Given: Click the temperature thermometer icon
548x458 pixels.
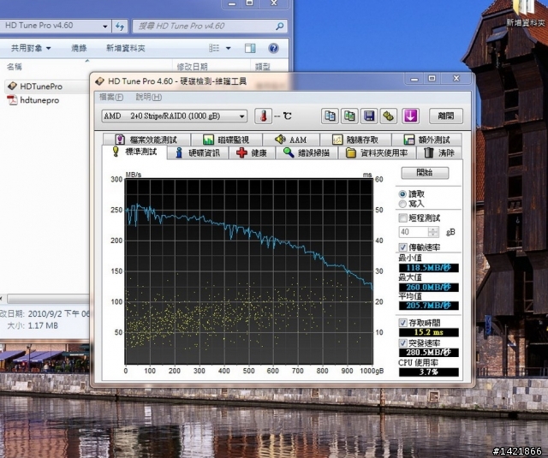Looking at the screenshot, I should pyautogui.click(x=263, y=116).
